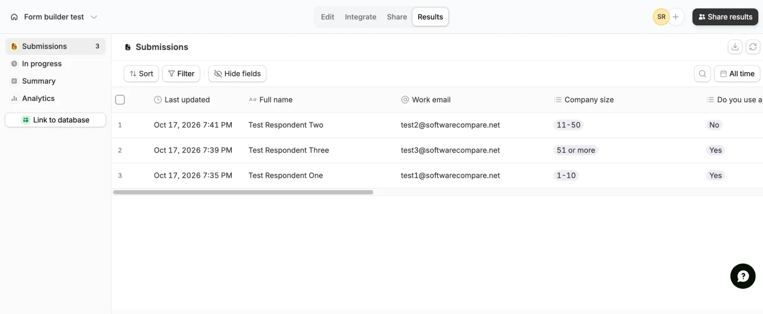Click the 1-10 company size tag
Image resolution: width=763 pixels, height=314 pixels.
[x=566, y=175]
